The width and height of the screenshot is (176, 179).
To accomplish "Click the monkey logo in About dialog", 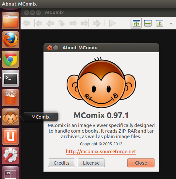I will 101,82.
